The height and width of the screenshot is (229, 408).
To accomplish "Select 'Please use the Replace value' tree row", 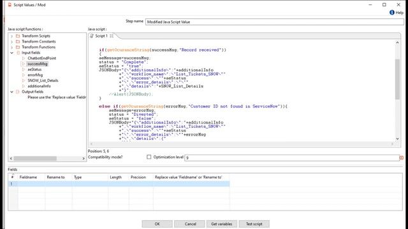I will point(57,97).
